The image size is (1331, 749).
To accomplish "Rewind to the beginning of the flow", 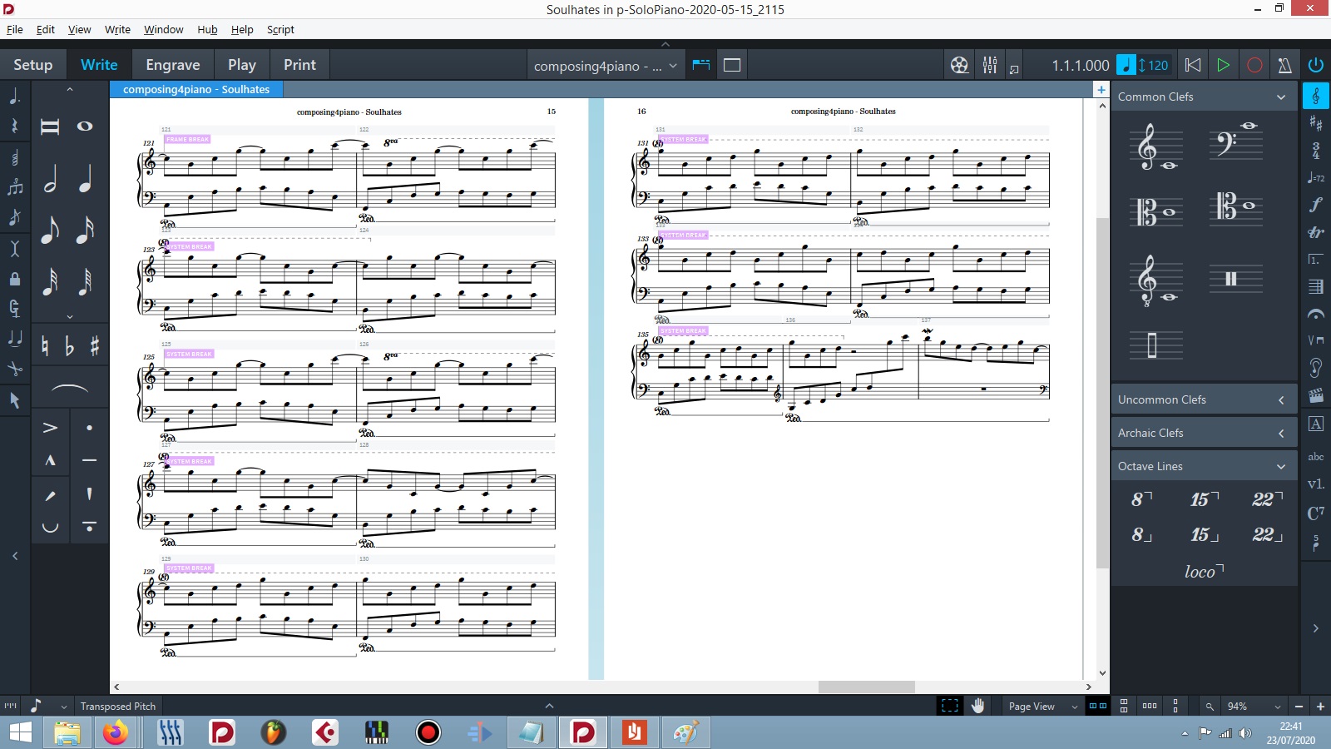I will [x=1192, y=65].
